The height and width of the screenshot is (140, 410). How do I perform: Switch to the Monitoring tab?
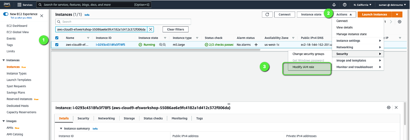[x=180, y=118]
